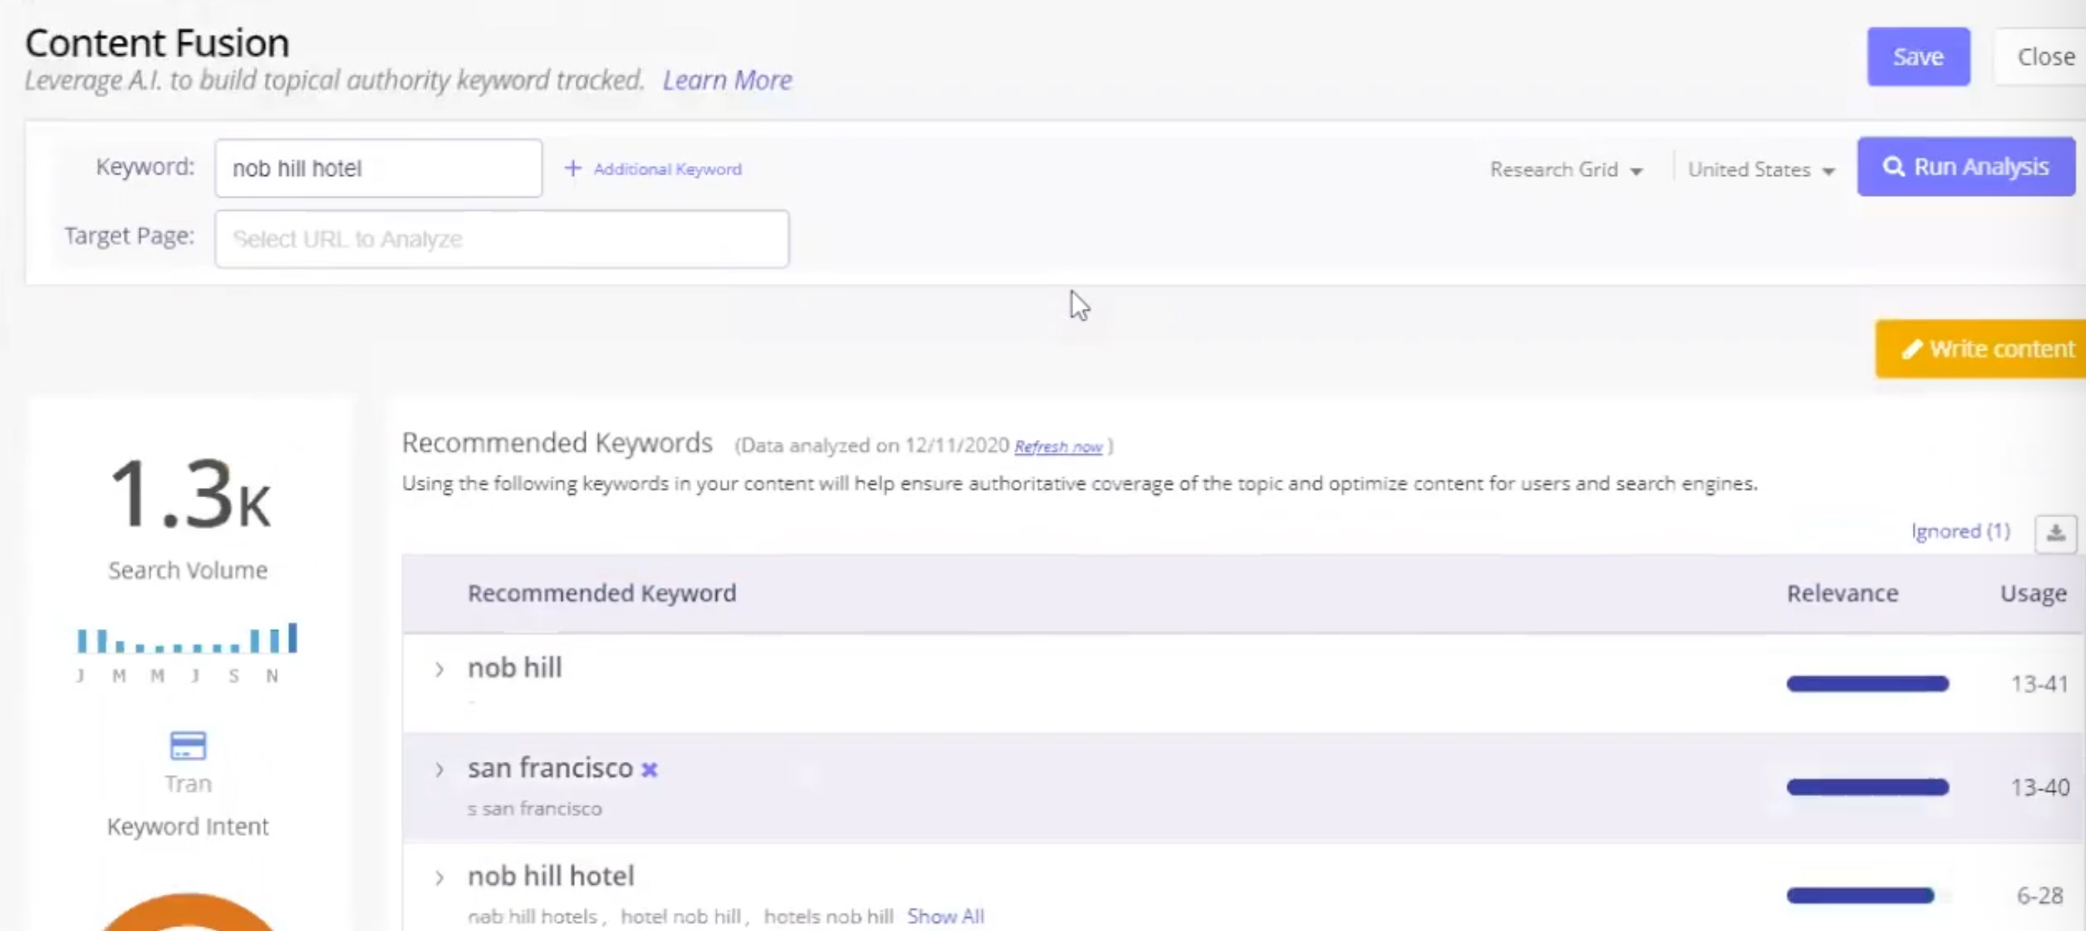Open the Learn More link
Screen dimensions: 2086x931
point(727,80)
